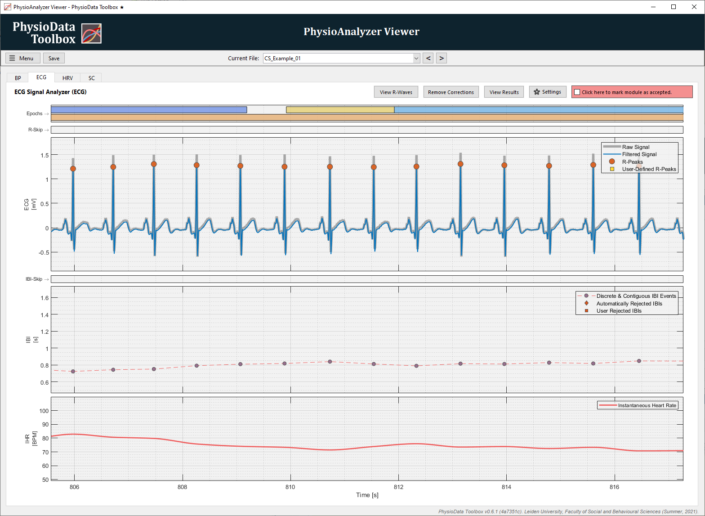Select the yellow epoch bar

click(340, 110)
